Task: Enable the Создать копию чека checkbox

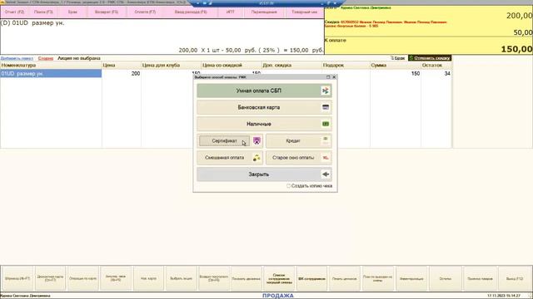Action: [288, 186]
